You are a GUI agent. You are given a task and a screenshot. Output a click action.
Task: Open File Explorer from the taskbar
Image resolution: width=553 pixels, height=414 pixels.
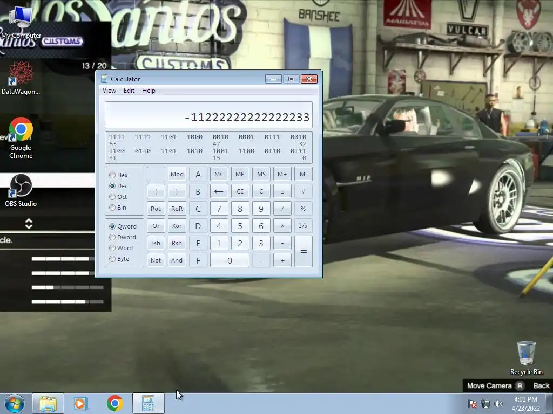(x=48, y=403)
